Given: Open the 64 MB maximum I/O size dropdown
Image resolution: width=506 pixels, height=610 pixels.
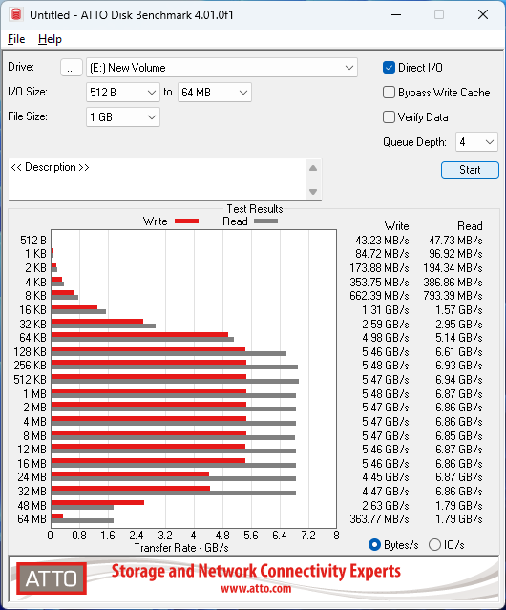Looking at the screenshot, I should coord(215,93).
